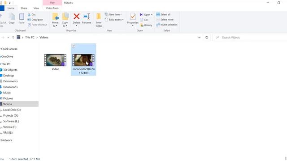287x161 pixels.
Task: Click the Search Videos field
Action: point(250,38)
